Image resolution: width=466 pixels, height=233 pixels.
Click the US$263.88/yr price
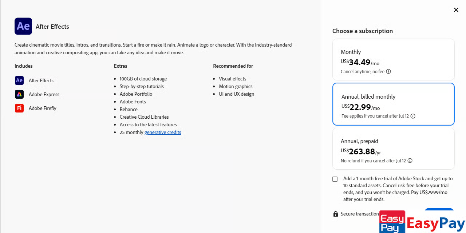tap(361, 152)
